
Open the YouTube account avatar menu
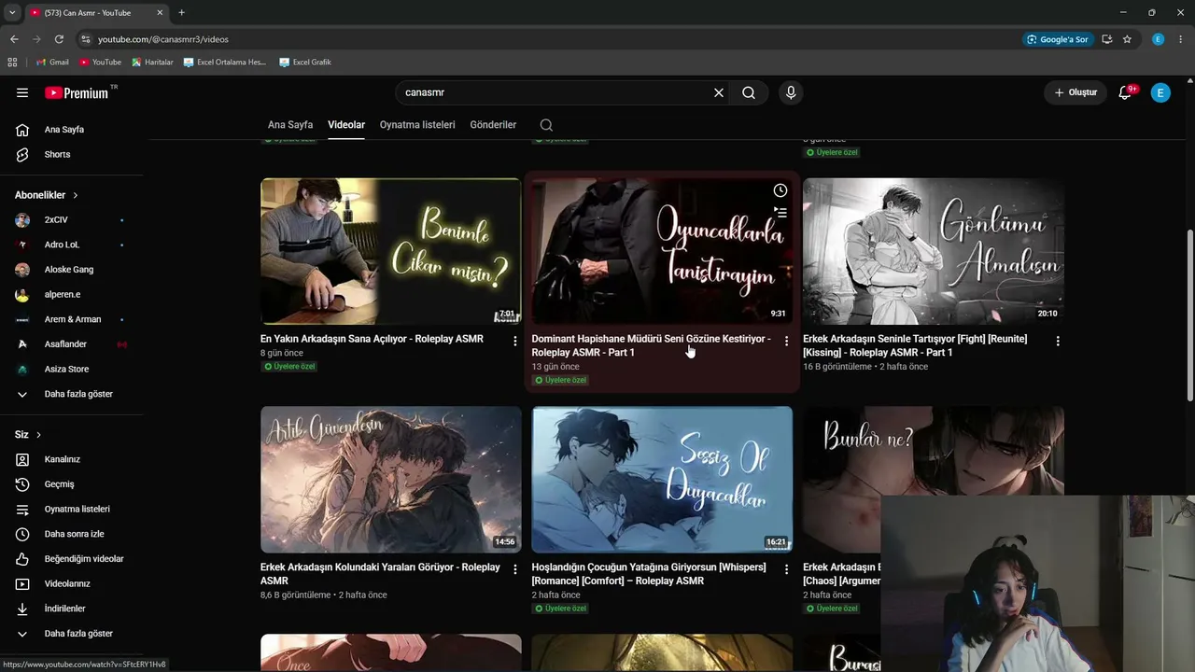click(x=1160, y=92)
